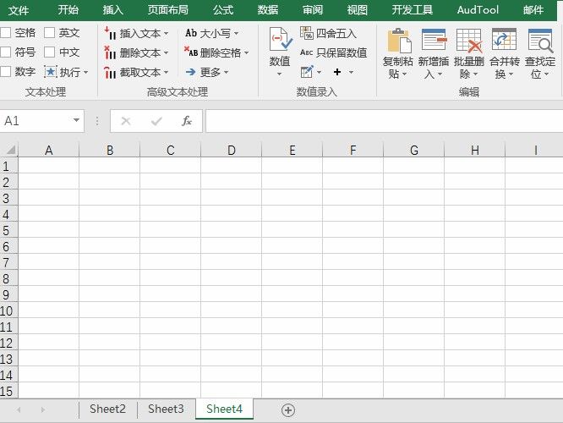Toggle the 符号 checkbox

(x=5, y=52)
